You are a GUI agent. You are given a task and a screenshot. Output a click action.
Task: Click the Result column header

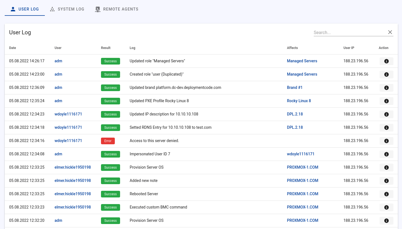[106, 48]
